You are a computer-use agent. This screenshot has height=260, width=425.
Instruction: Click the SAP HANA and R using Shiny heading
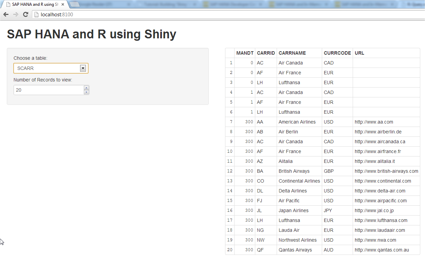tap(92, 34)
